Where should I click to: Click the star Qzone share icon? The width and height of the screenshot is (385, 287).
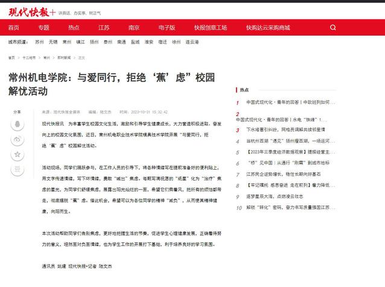(17, 155)
